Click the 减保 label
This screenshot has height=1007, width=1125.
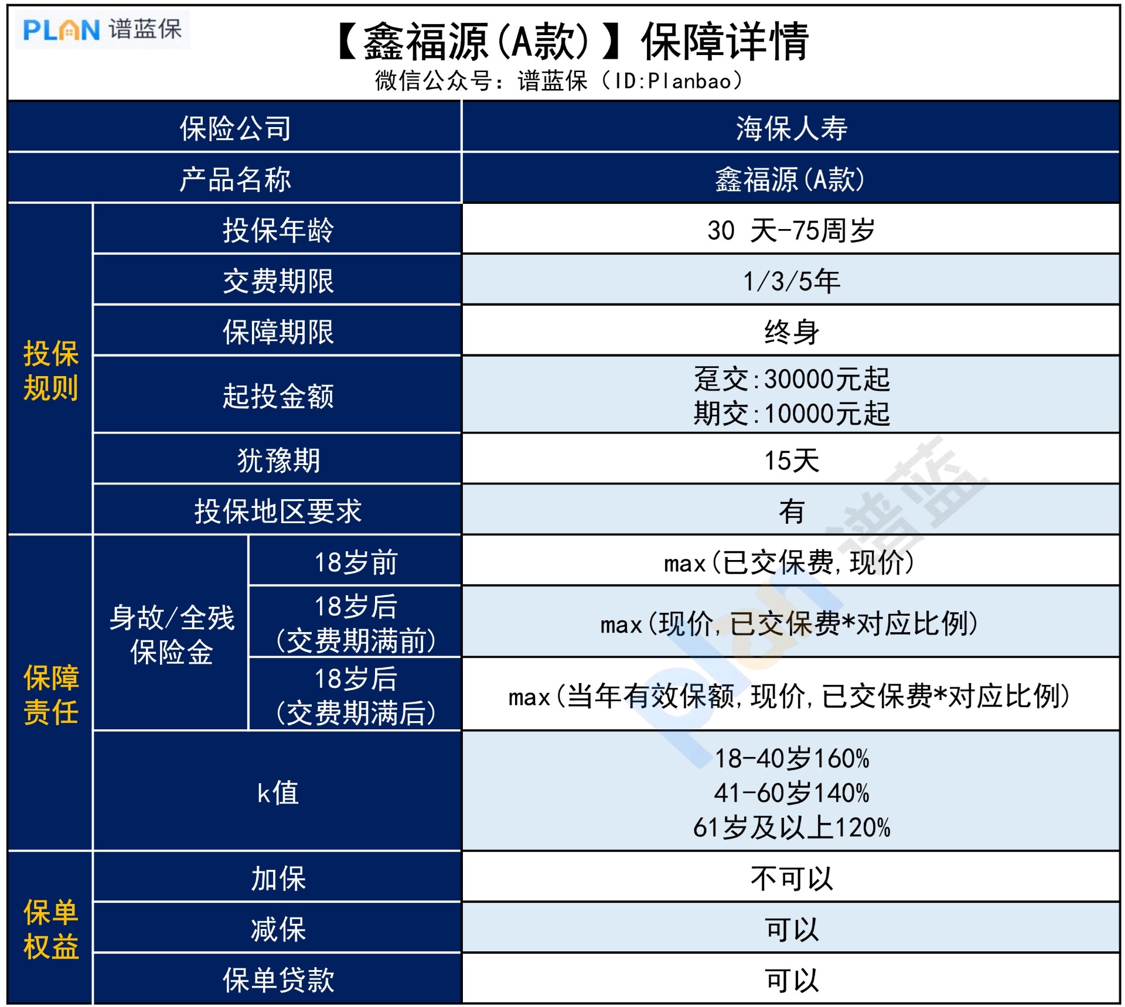point(278,929)
